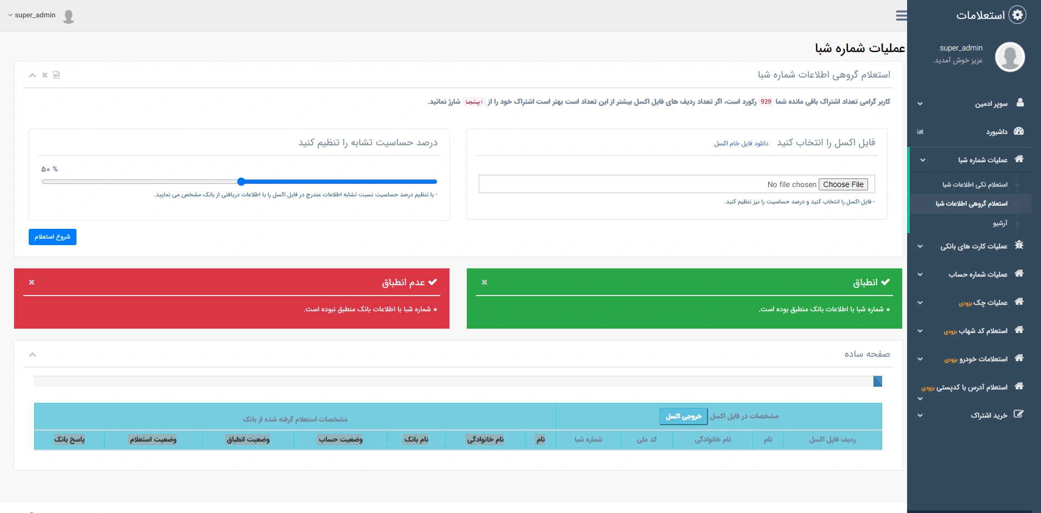1041x513 pixels.
Task: Open آرشیو submenu item
Action: [1000, 223]
